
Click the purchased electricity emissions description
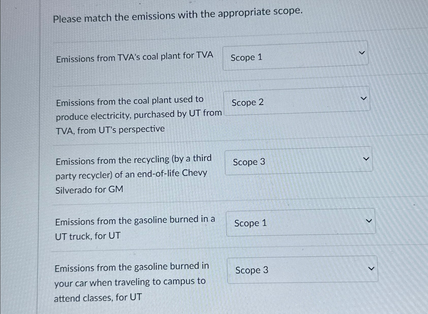coord(132,115)
